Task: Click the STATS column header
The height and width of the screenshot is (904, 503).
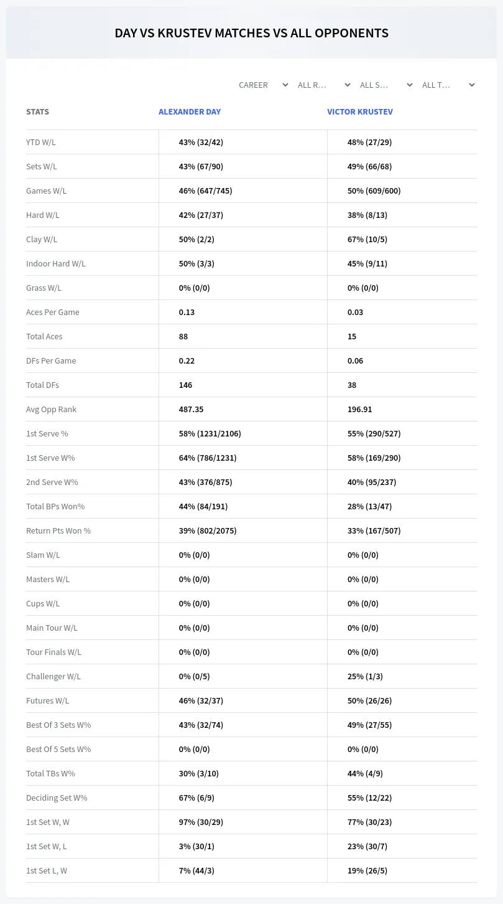Action: click(x=37, y=112)
